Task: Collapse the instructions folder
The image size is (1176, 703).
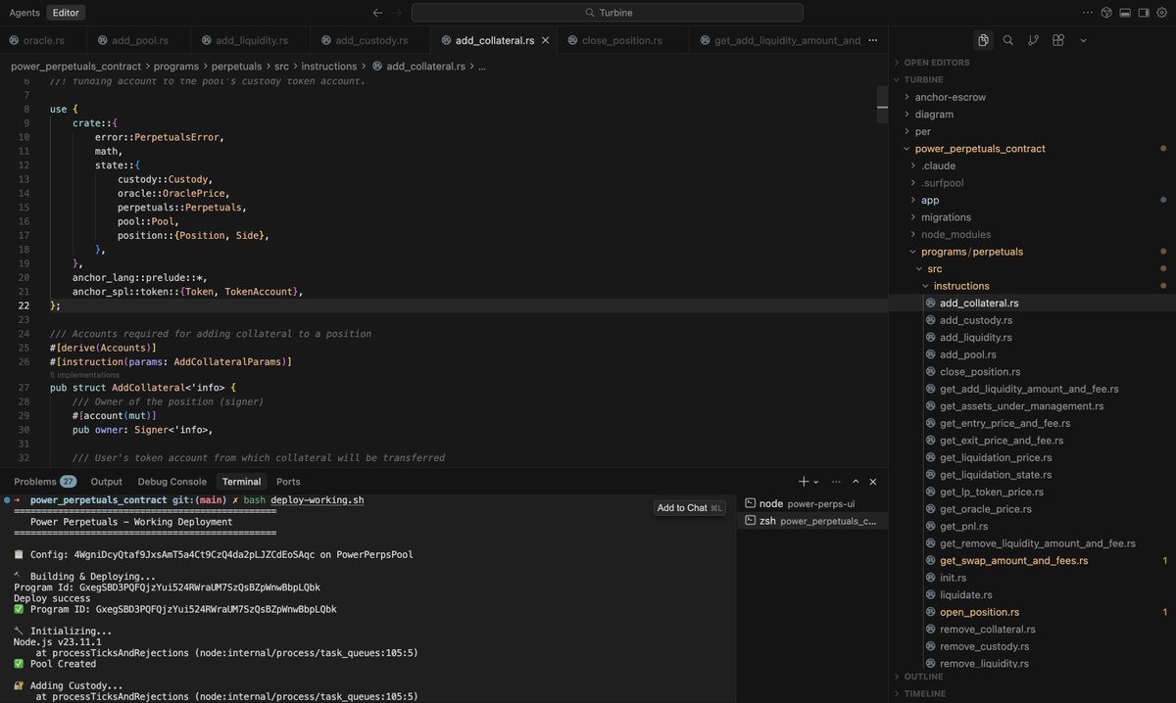Action: point(1033,286)
